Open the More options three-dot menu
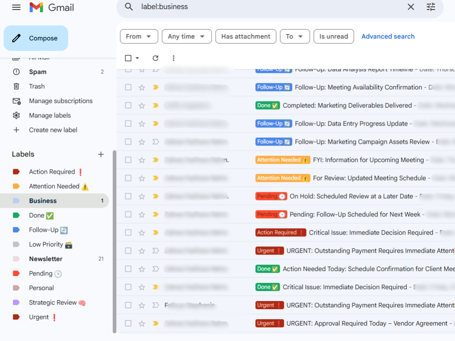Image resolution: width=455 pixels, height=341 pixels. coord(173,58)
